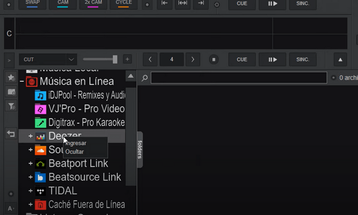
Task: Click the CAM button
Action: pyautogui.click(x=63, y=4)
